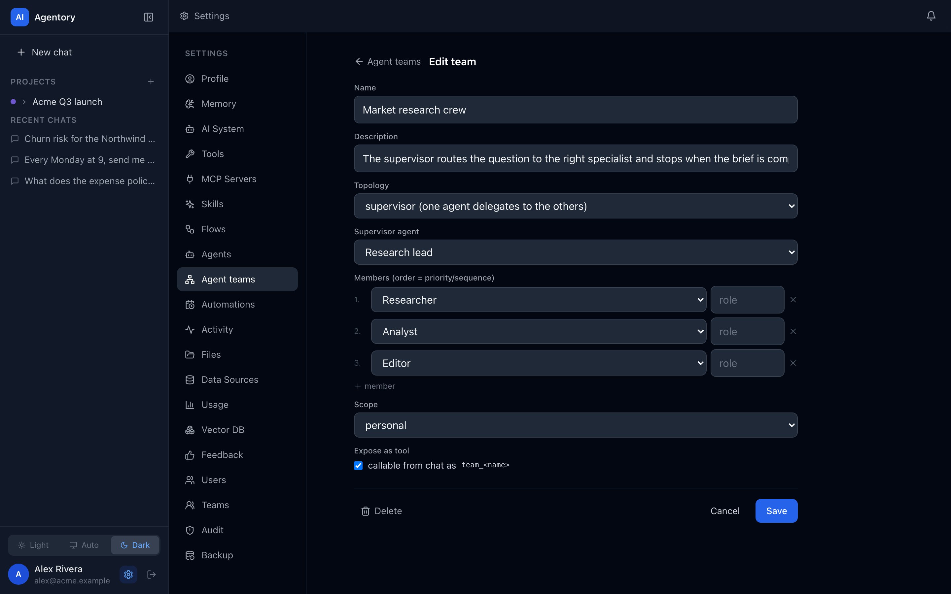Click the settings gear beside Alex Rivera
This screenshot has width=951, height=594.
pos(128,574)
